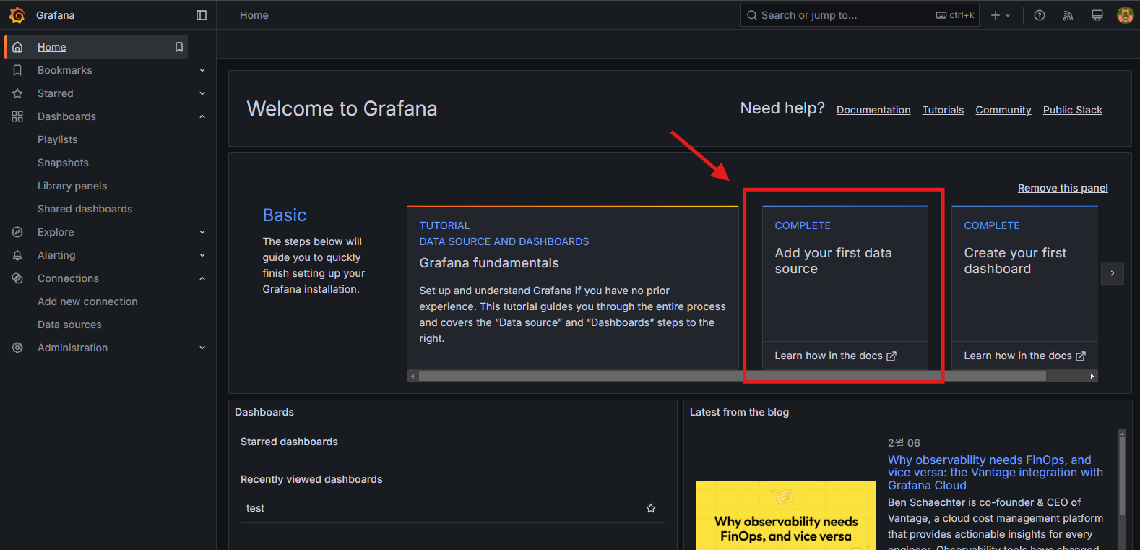Click the Dashboards label in sidebar
The image size is (1140, 550).
click(x=66, y=116)
